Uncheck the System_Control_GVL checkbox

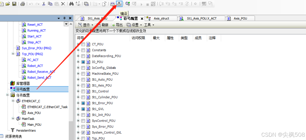[x=83, y=133]
